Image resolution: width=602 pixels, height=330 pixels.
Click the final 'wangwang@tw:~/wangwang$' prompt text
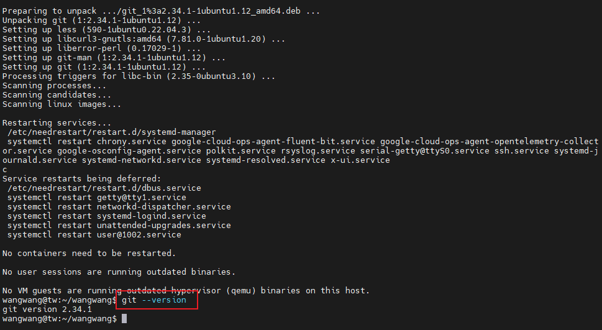[60, 318]
